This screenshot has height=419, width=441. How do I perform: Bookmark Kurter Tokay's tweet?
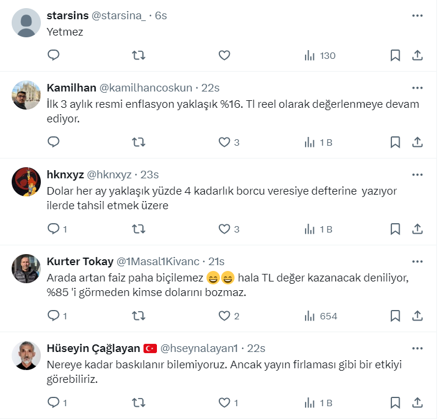pos(395,316)
